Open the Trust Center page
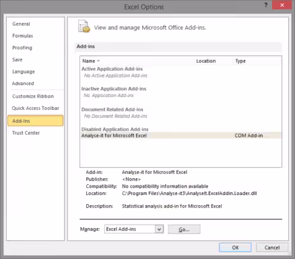295x259 pixels. (26, 133)
